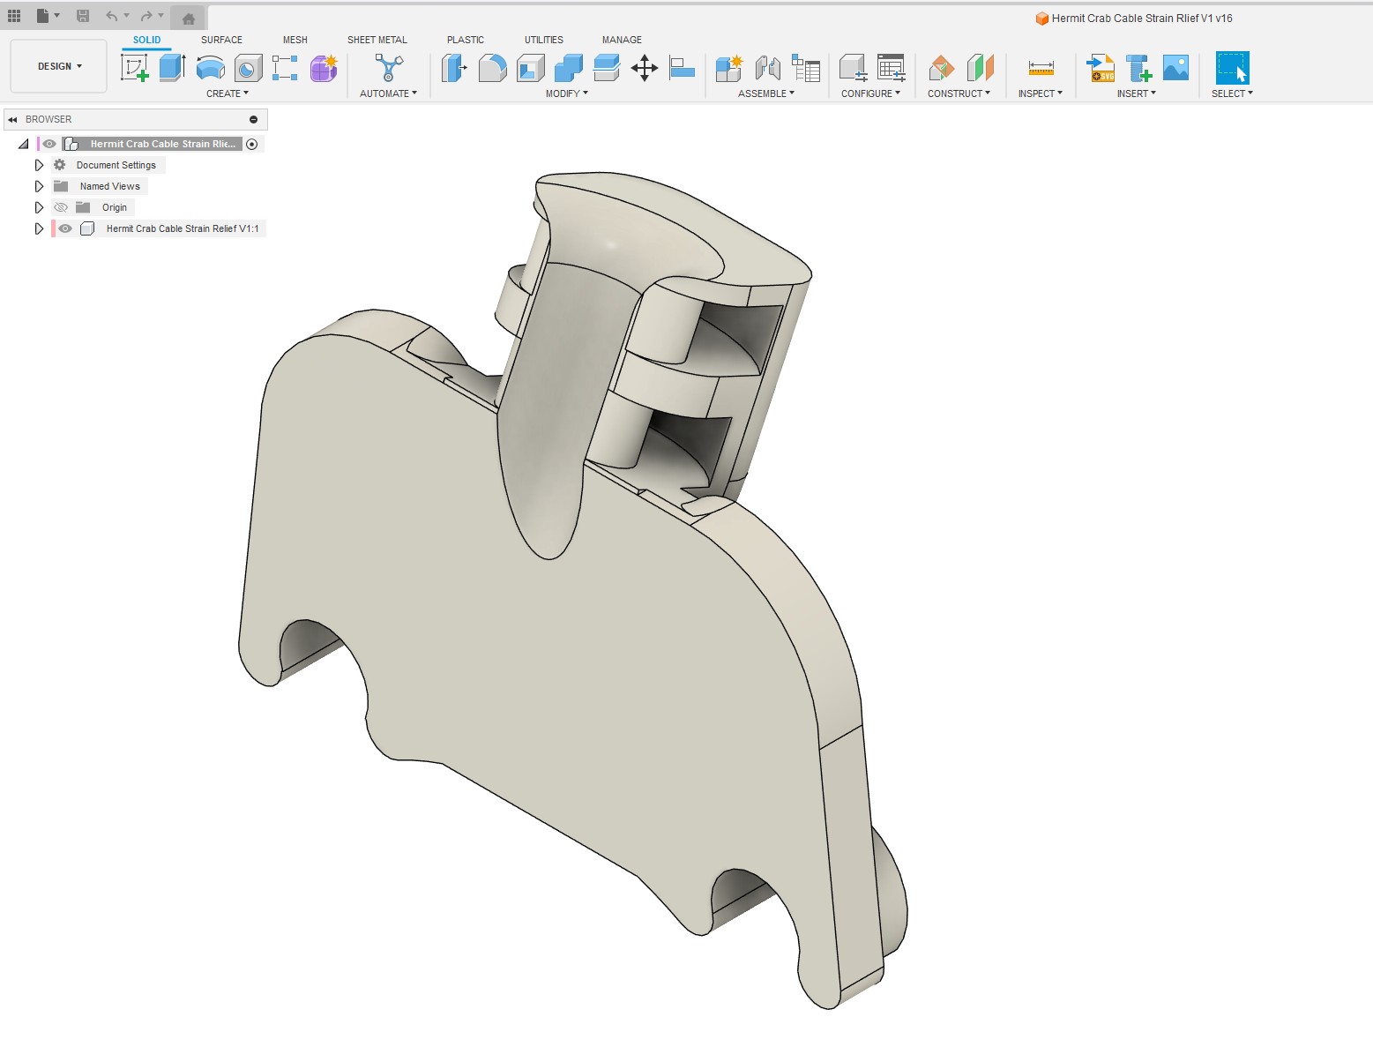Select the Joint tool
This screenshot has width=1373, height=1047.
768,68
